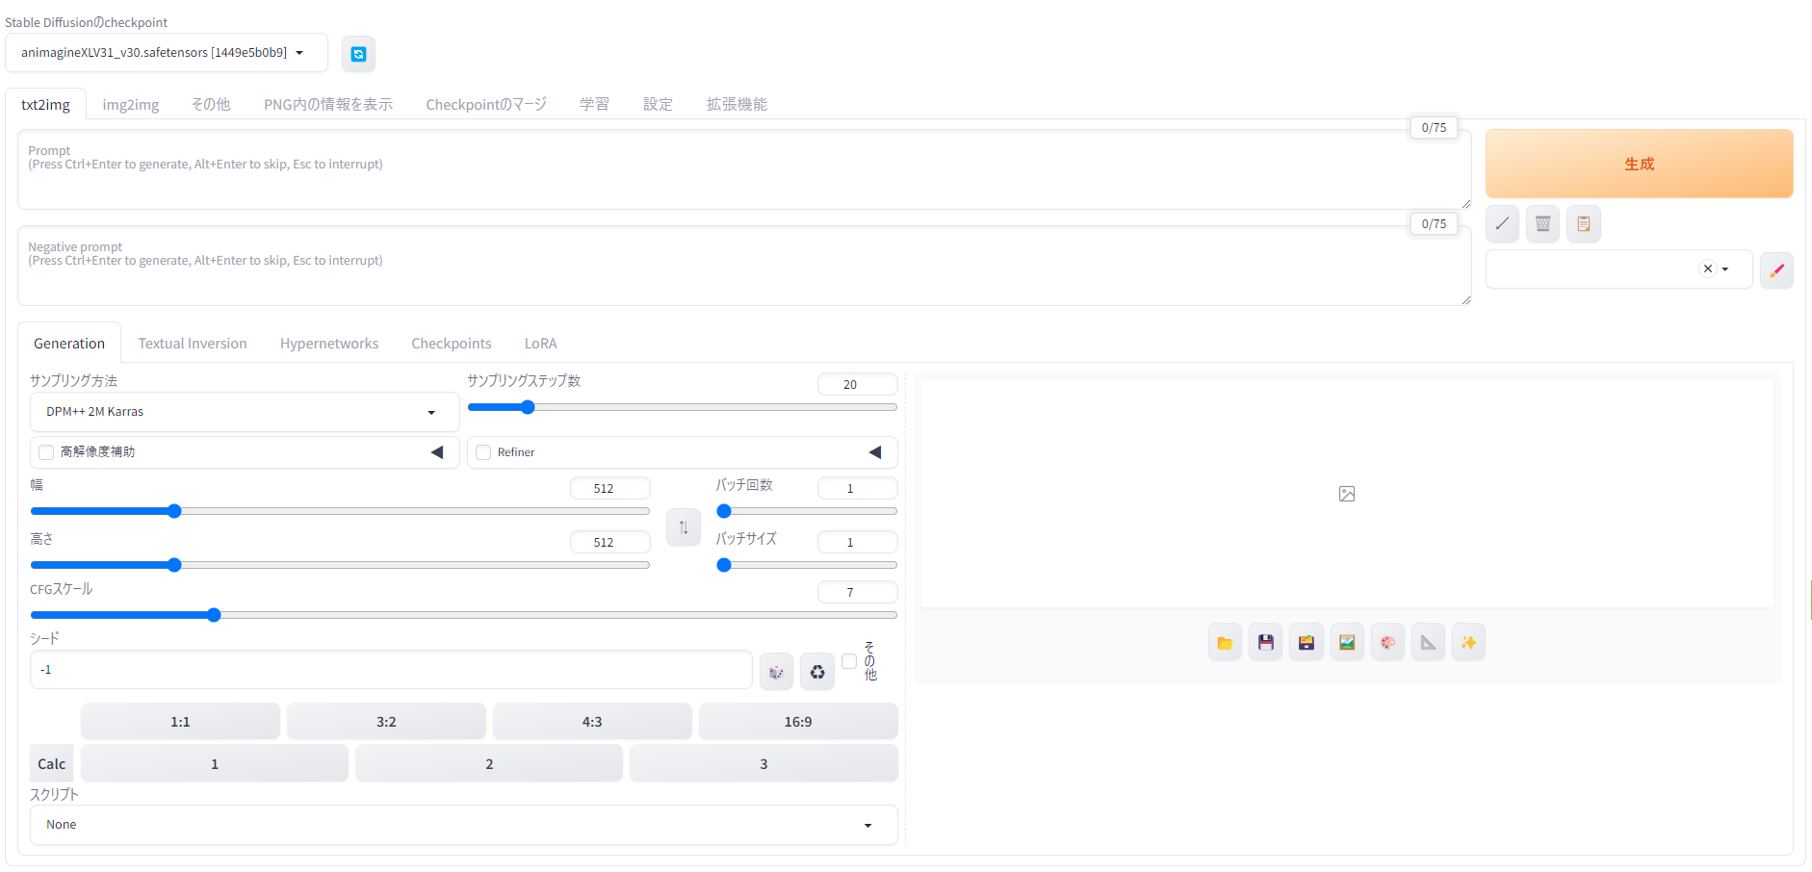
Task: Switch to the LoRA tab
Action: pos(540,344)
